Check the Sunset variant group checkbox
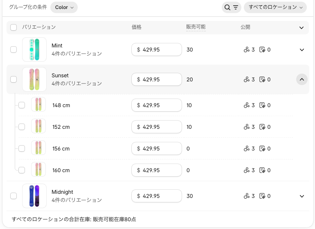Image resolution: width=315 pixels, height=229 pixels. point(13,79)
